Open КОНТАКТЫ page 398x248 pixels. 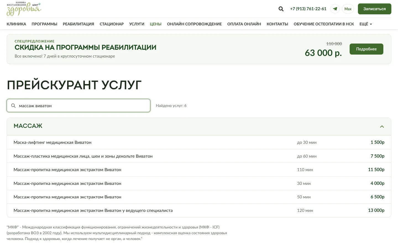pos(277,24)
